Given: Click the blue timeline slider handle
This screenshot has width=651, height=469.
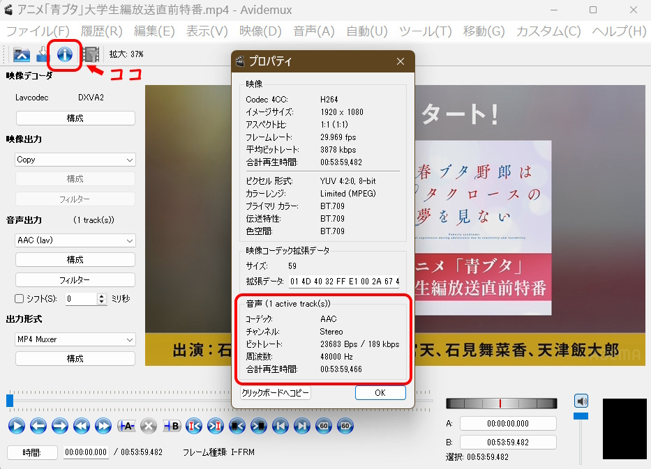Looking at the screenshot, I should pos(10,401).
